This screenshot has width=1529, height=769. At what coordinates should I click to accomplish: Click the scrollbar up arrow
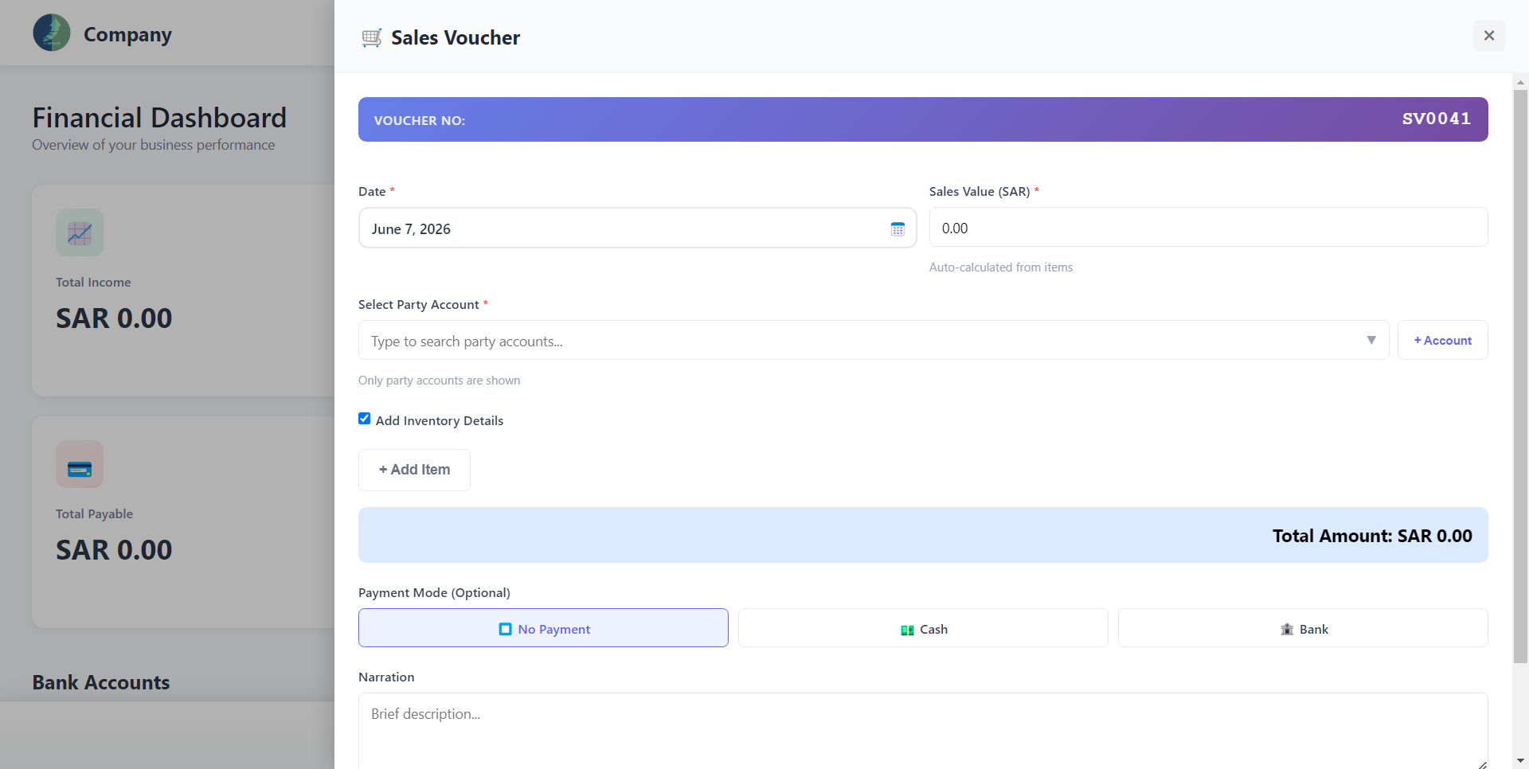[1520, 82]
